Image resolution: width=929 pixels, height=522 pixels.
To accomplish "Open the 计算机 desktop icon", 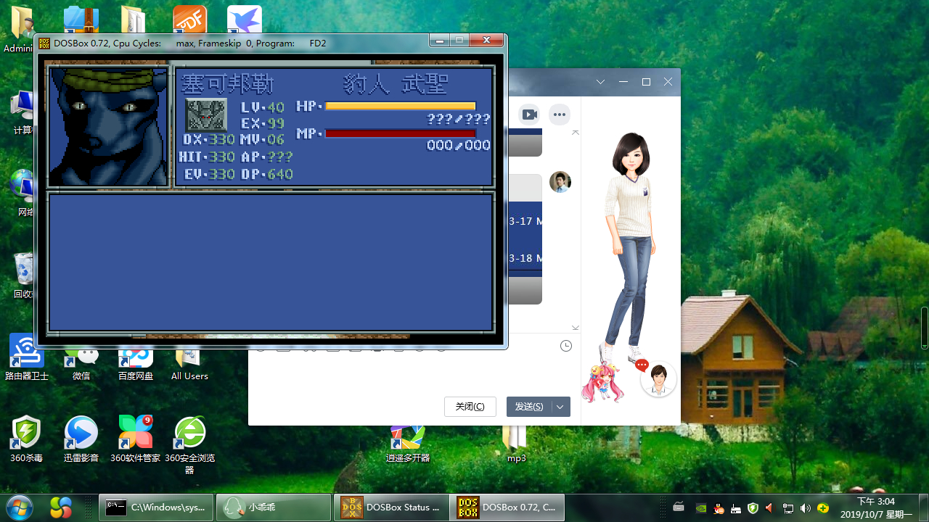I will click(23, 112).
